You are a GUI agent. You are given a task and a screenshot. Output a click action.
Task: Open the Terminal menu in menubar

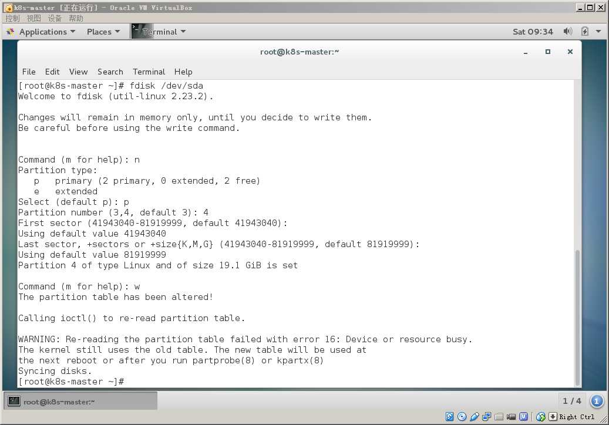pyautogui.click(x=149, y=72)
